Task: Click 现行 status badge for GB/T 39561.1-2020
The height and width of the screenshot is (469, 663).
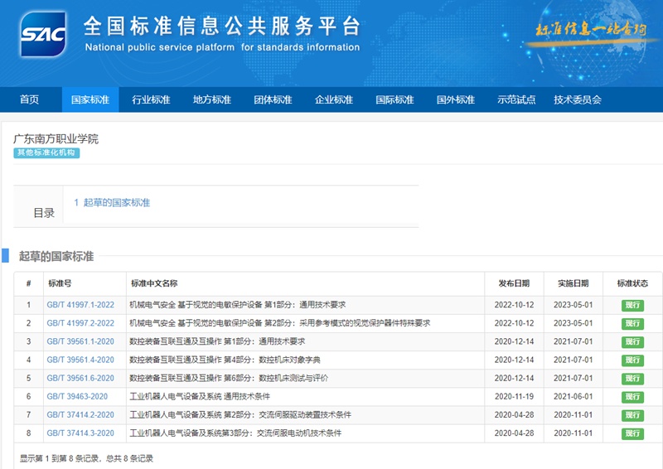Action: (632, 341)
